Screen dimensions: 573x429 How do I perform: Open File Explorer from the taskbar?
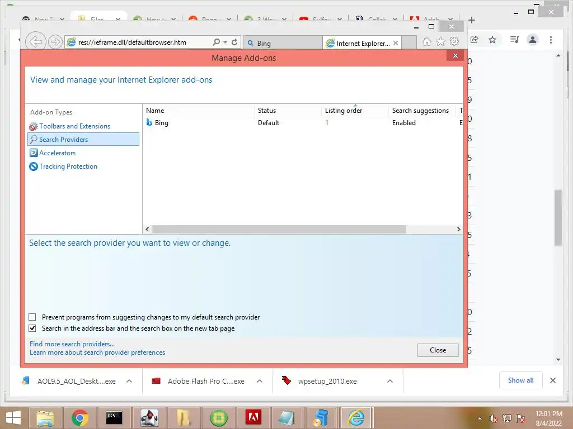coord(45,418)
